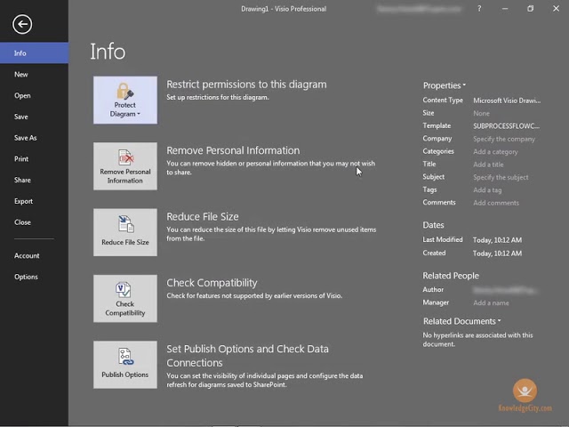Viewport: 569px width, 427px height.
Task: Click the 'Add comments' field
Action: coord(496,203)
